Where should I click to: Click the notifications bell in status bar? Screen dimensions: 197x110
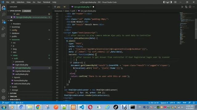pyautogui.click(x=194, y=103)
